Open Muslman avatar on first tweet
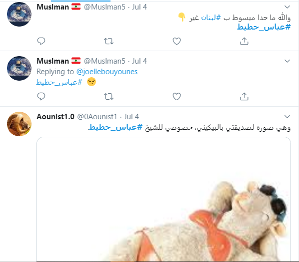Viewport: 299px width, 262px height. (19, 14)
